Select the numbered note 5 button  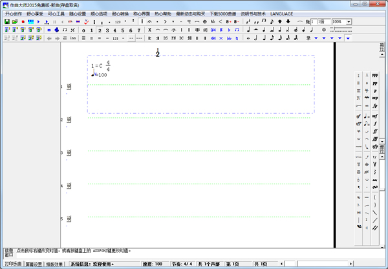(x=124, y=30)
